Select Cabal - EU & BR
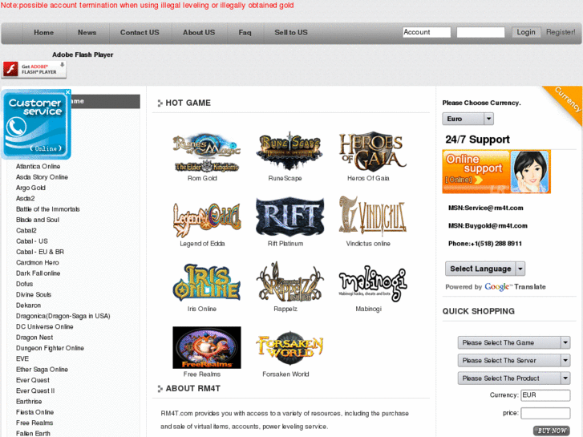This screenshot has height=437, width=583. [40, 252]
